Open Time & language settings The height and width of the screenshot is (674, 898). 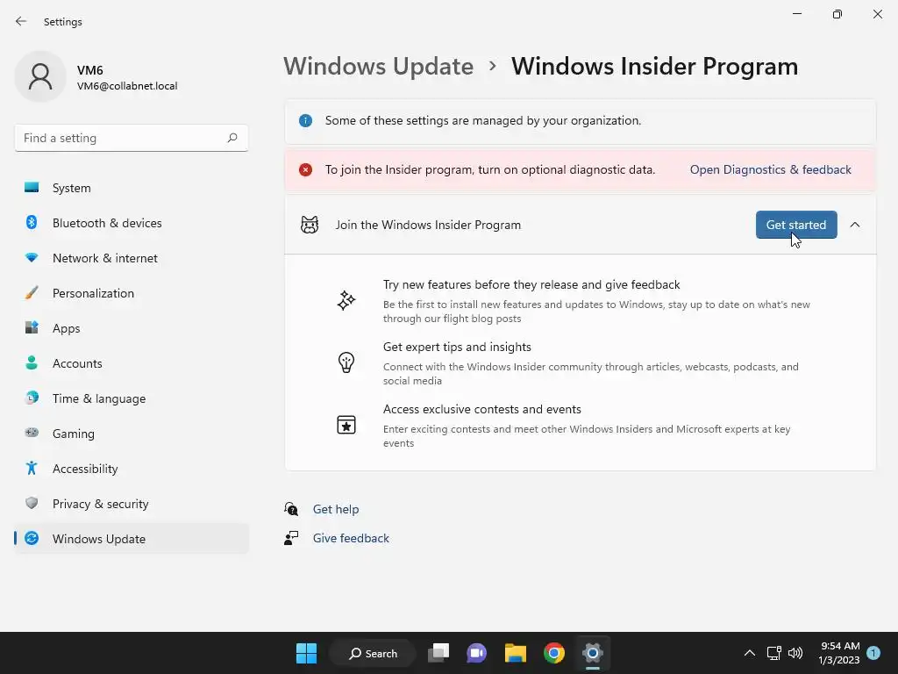tap(132, 398)
